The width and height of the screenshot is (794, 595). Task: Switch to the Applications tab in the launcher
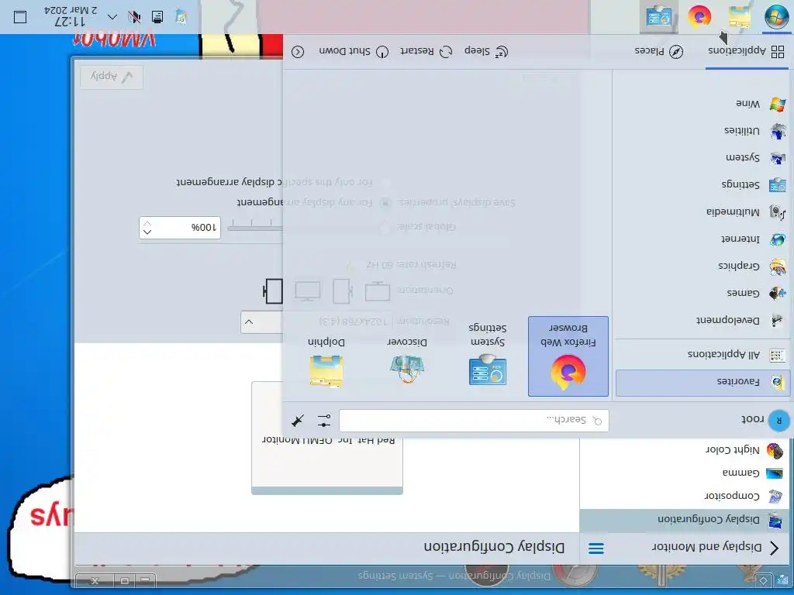coord(747,51)
